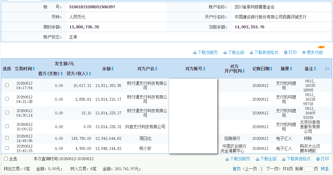Sort by 记账日期 column arrows

(x=271, y=69)
